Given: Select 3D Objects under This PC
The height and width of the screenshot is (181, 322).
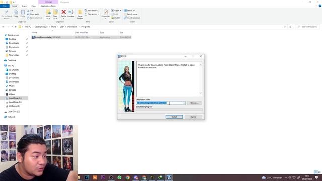Looking at the screenshot, I should [x=14, y=70].
